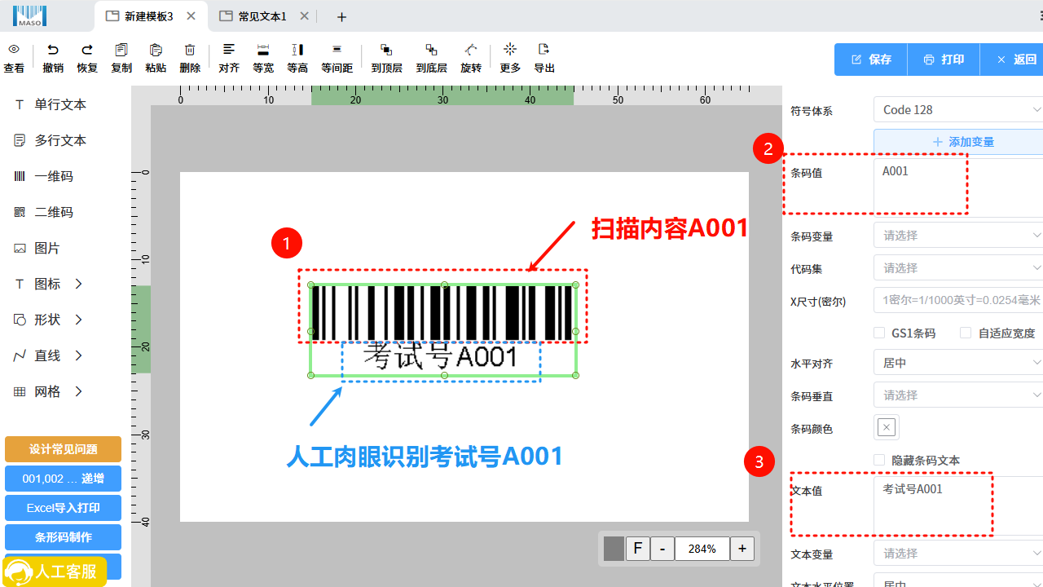The height and width of the screenshot is (587, 1043).
Task: Open the 对齐 align tool
Action: [x=229, y=50]
